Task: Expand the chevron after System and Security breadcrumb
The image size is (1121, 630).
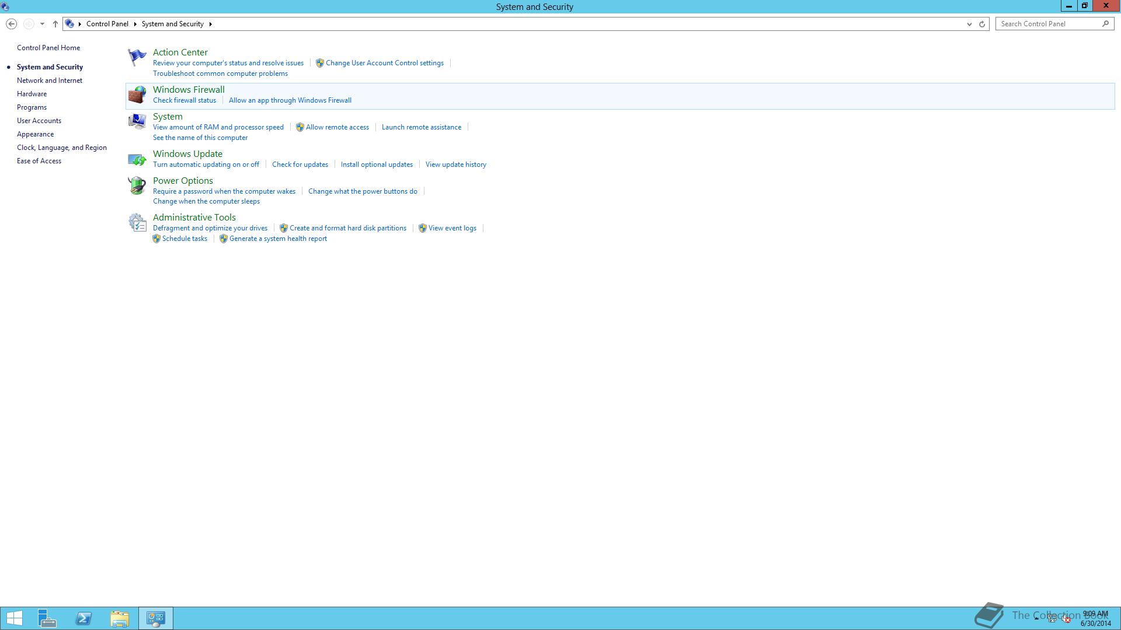Action: coord(210,24)
